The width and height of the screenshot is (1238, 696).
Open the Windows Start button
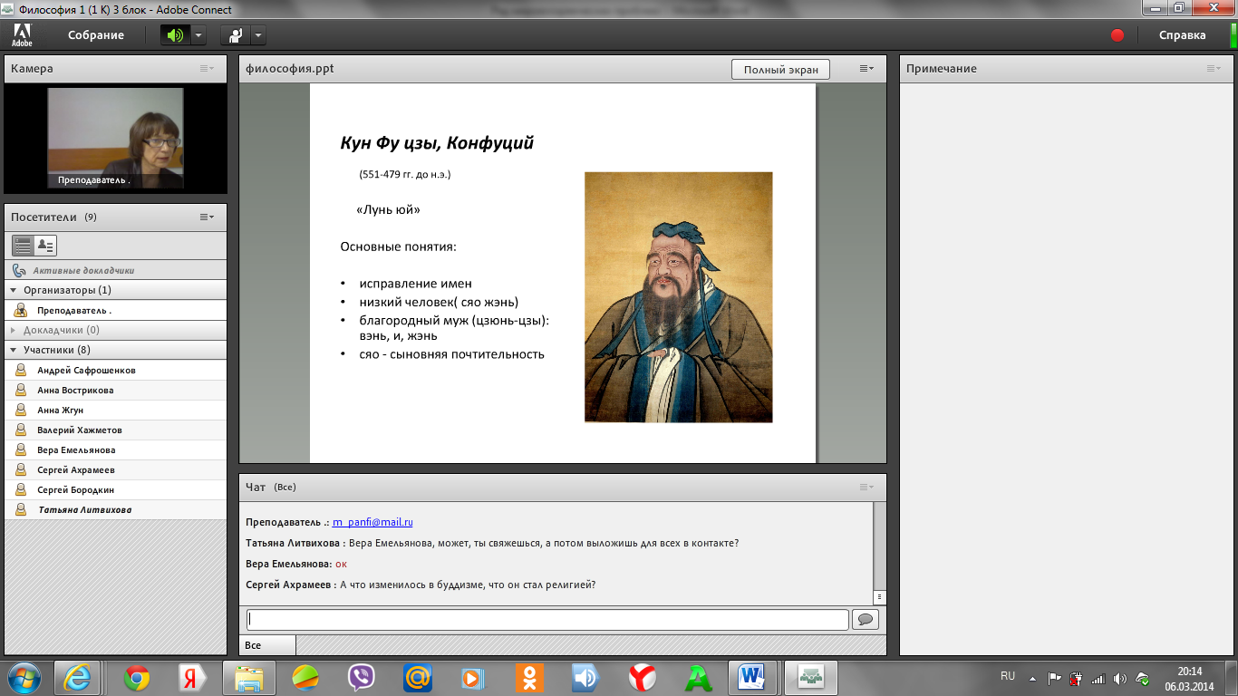coord(24,677)
